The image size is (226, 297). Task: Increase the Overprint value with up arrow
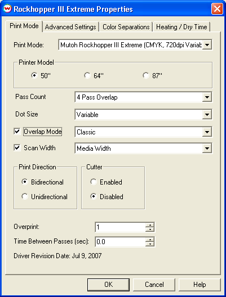tap(150, 225)
